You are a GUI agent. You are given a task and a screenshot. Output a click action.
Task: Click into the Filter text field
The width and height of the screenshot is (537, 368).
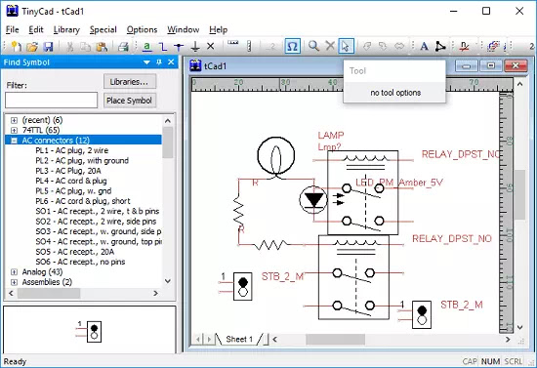tap(52, 101)
